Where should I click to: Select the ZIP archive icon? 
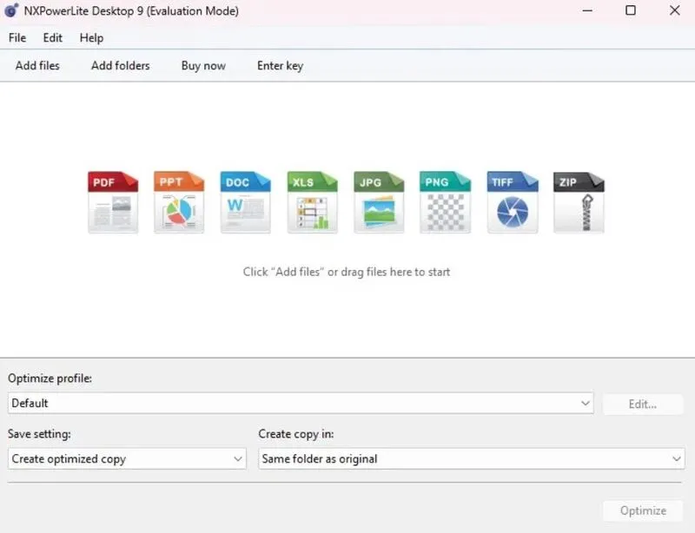pos(579,202)
